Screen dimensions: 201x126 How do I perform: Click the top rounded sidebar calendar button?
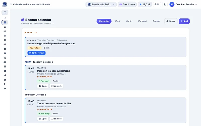point(5,12)
